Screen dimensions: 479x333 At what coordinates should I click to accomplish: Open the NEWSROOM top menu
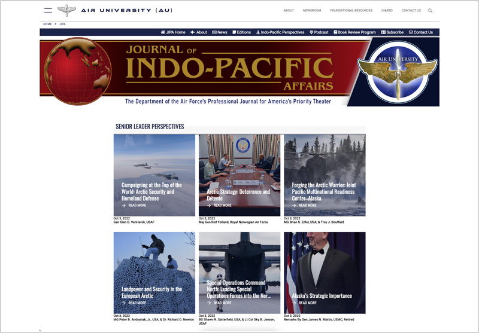(x=312, y=10)
